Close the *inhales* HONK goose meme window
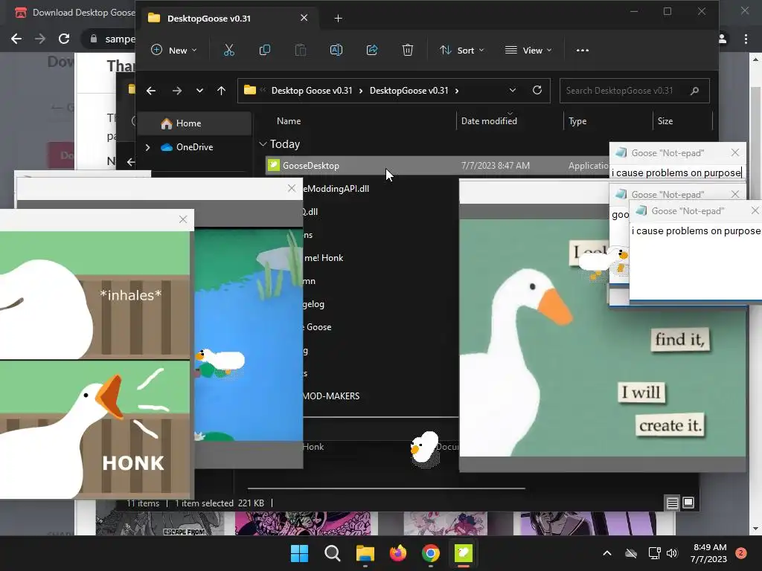Image resolution: width=762 pixels, height=571 pixels. [183, 219]
